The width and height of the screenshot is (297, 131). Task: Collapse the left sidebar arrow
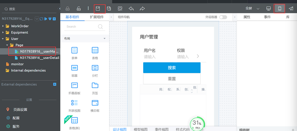coord(59,9)
